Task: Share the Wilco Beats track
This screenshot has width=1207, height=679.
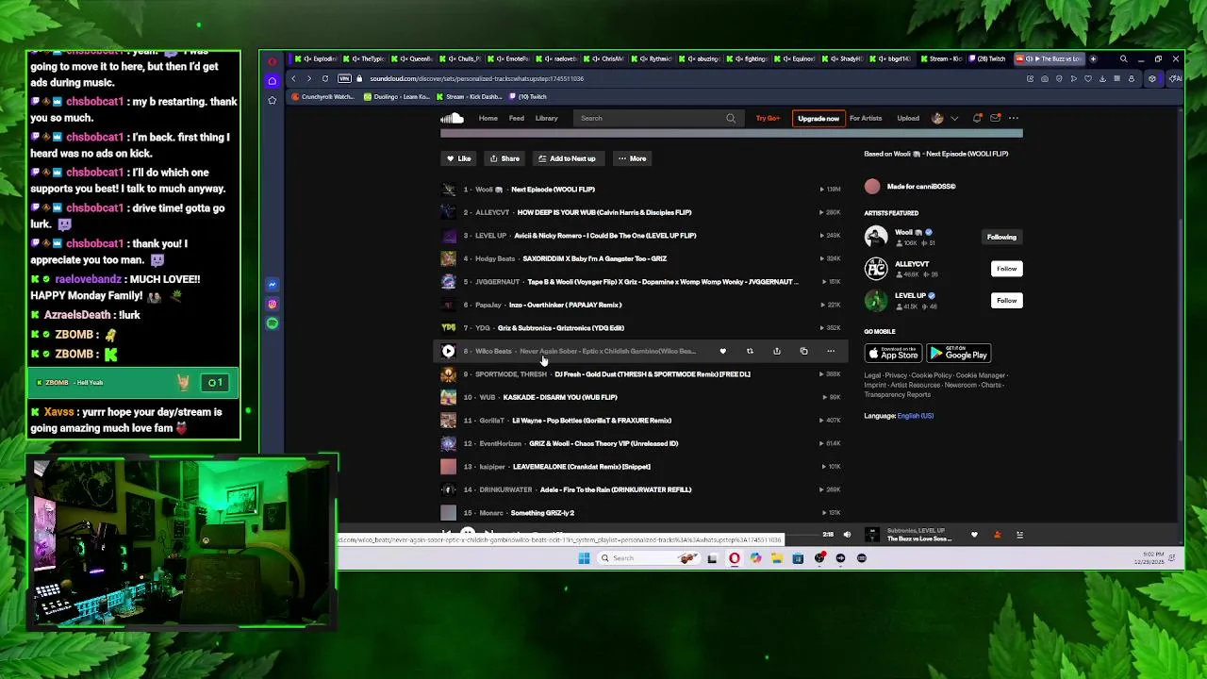Action: pos(777,351)
